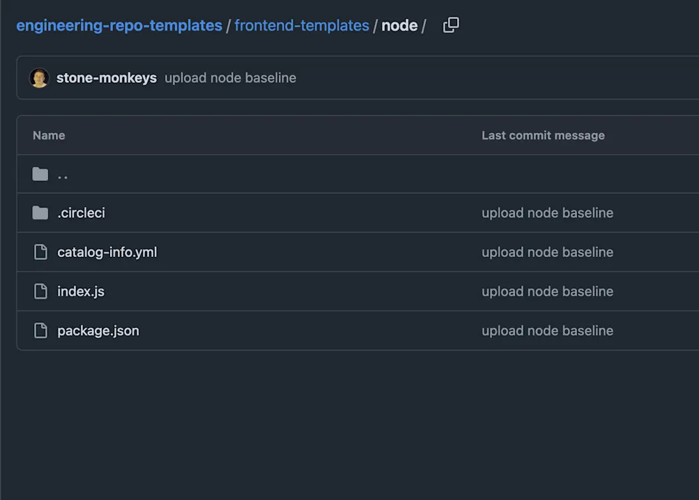The width and height of the screenshot is (699, 500).
Task: Open the package.json file
Action: point(98,330)
